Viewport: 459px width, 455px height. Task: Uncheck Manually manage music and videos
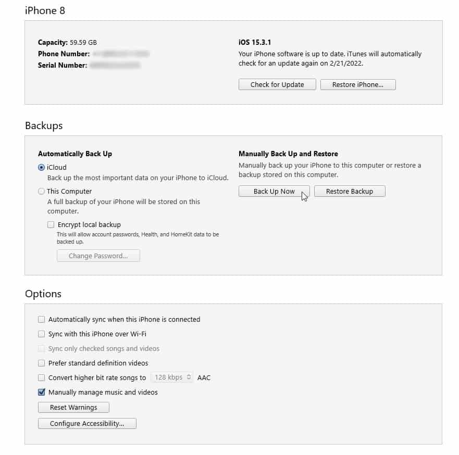click(42, 393)
